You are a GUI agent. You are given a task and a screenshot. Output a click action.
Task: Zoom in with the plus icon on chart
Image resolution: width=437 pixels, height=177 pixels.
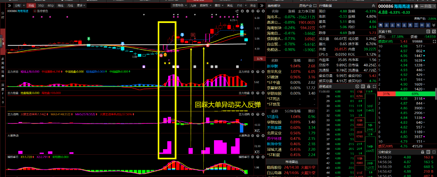click(242, 11)
